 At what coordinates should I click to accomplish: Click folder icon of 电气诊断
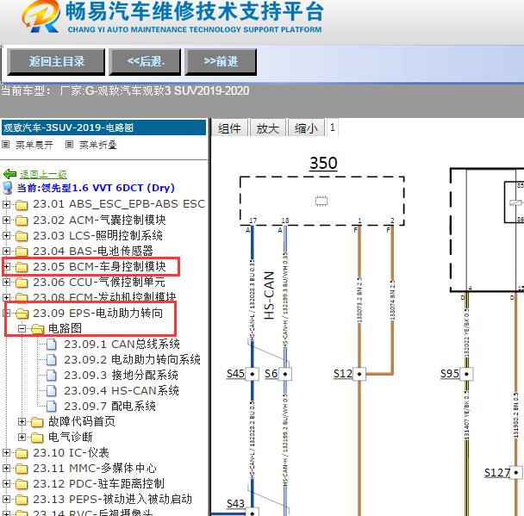click(37, 438)
